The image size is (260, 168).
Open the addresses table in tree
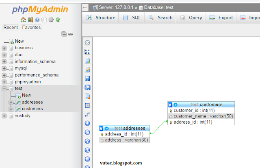point(32,102)
